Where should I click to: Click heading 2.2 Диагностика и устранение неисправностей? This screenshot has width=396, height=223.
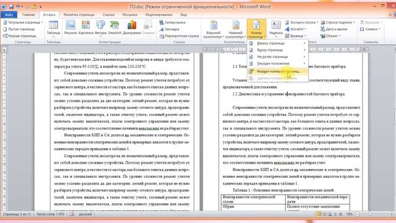[x=288, y=94]
